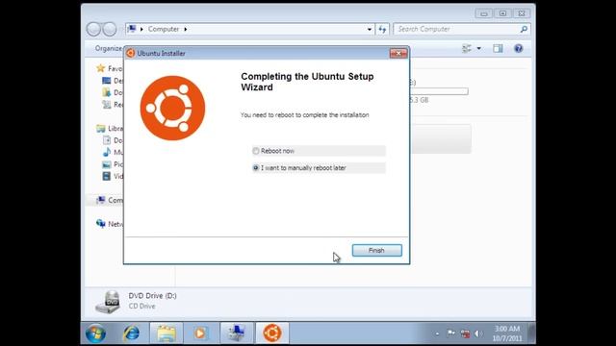Image resolution: width=616 pixels, height=346 pixels.
Task: Click the change view icon
Action: click(467, 48)
